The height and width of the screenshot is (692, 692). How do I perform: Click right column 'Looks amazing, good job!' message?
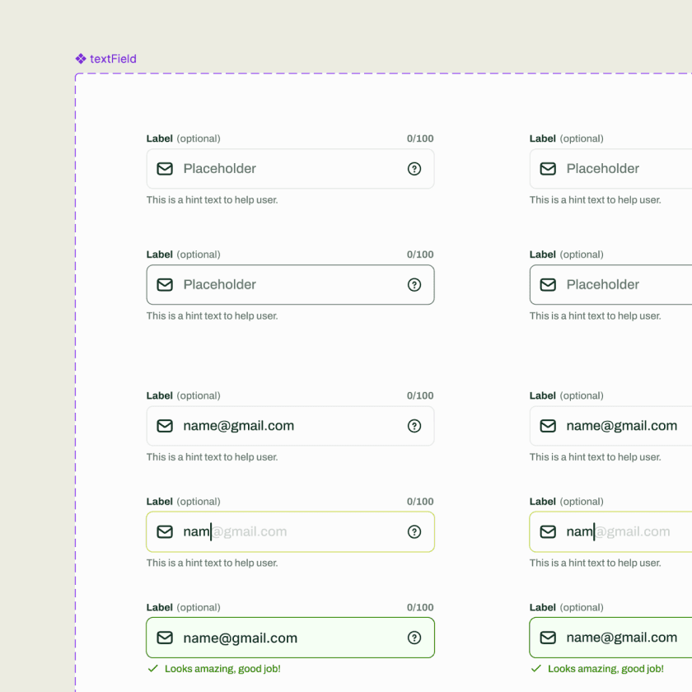605,669
